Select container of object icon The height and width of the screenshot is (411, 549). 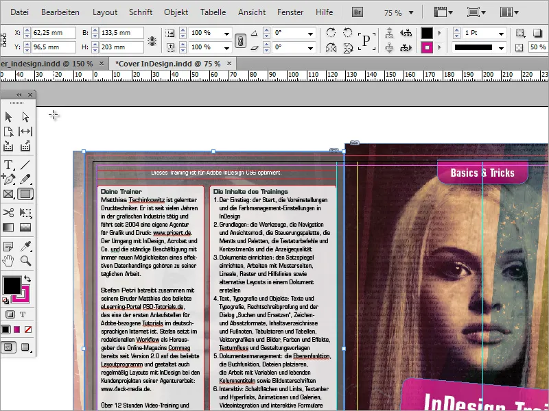pos(389,33)
